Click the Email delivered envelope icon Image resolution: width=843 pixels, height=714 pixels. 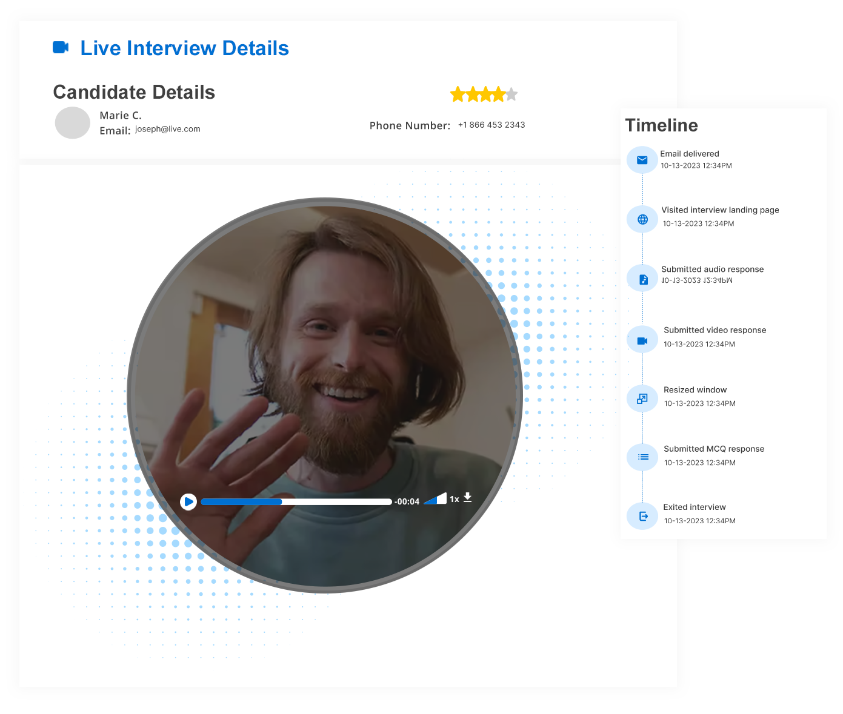click(642, 160)
